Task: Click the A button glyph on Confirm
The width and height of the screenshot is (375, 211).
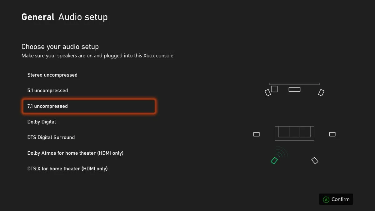Action: [x=326, y=199]
